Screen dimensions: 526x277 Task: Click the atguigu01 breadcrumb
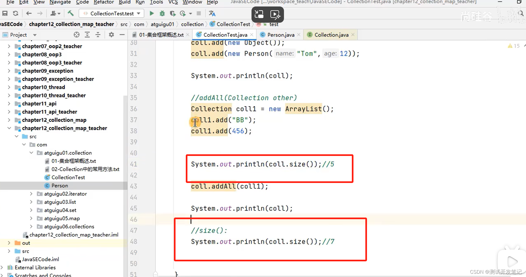pos(162,24)
